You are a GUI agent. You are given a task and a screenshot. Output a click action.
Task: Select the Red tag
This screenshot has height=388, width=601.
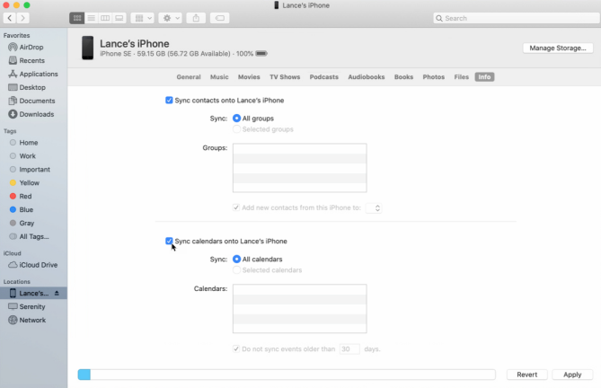coord(21,196)
